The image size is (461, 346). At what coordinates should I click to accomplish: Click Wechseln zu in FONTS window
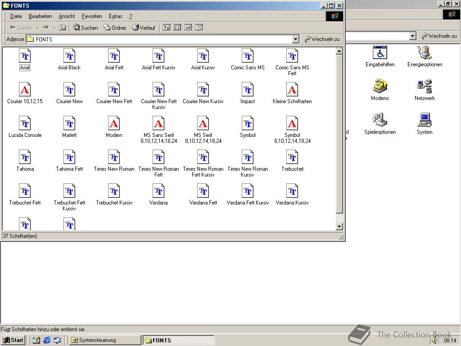click(322, 39)
